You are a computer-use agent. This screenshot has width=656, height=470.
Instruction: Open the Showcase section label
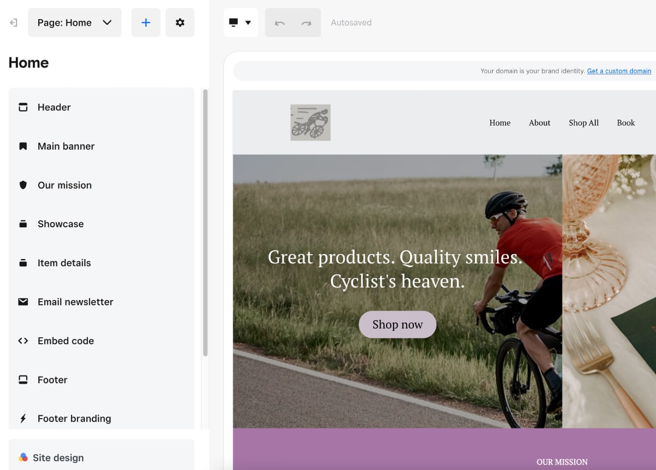(61, 224)
